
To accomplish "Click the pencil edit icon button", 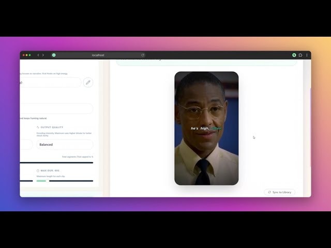I will coord(88,83).
